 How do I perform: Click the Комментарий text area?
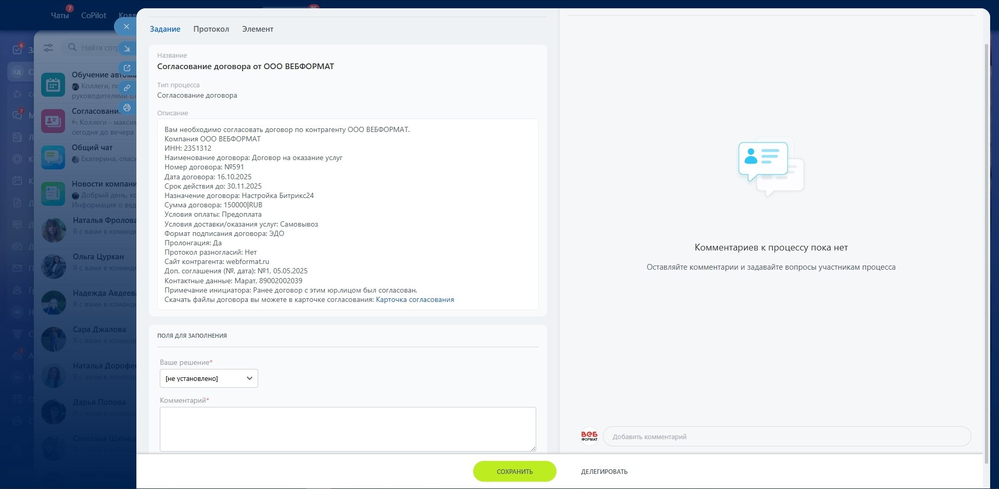pos(348,429)
